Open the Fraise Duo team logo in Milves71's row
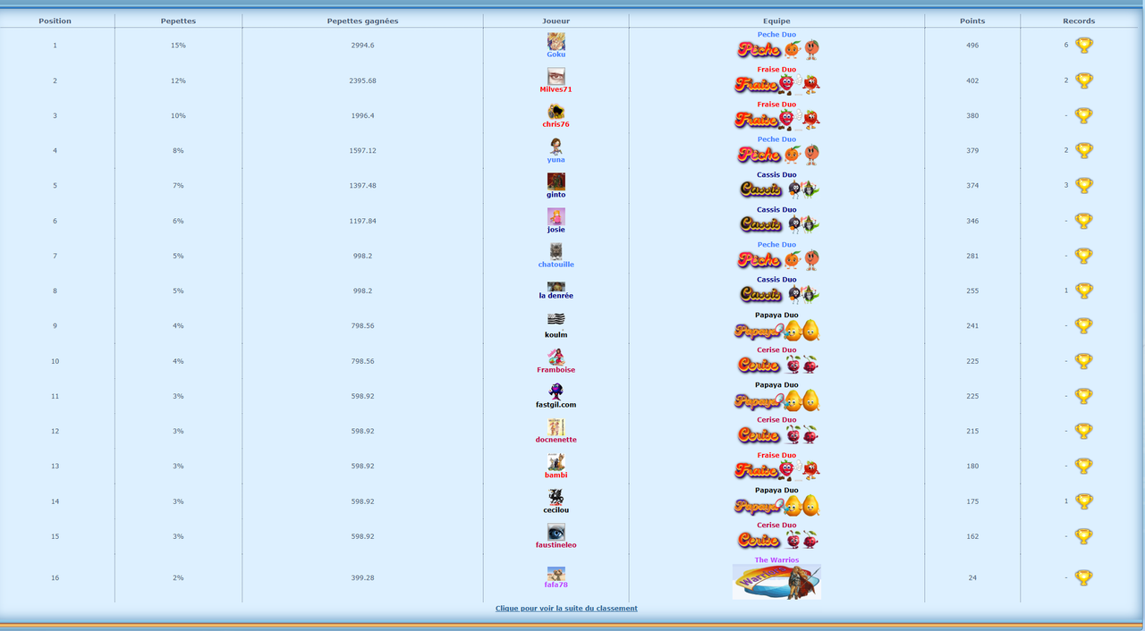The width and height of the screenshot is (1145, 631). point(776,85)
